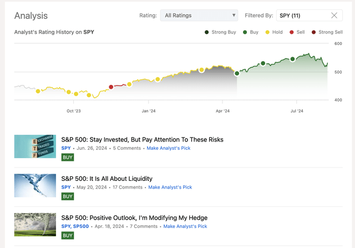This screenshot has height=248, width=355.
Task: Click Make Analyst's Pick for Jun. 26 article
Action: click(x=169, y=148)
